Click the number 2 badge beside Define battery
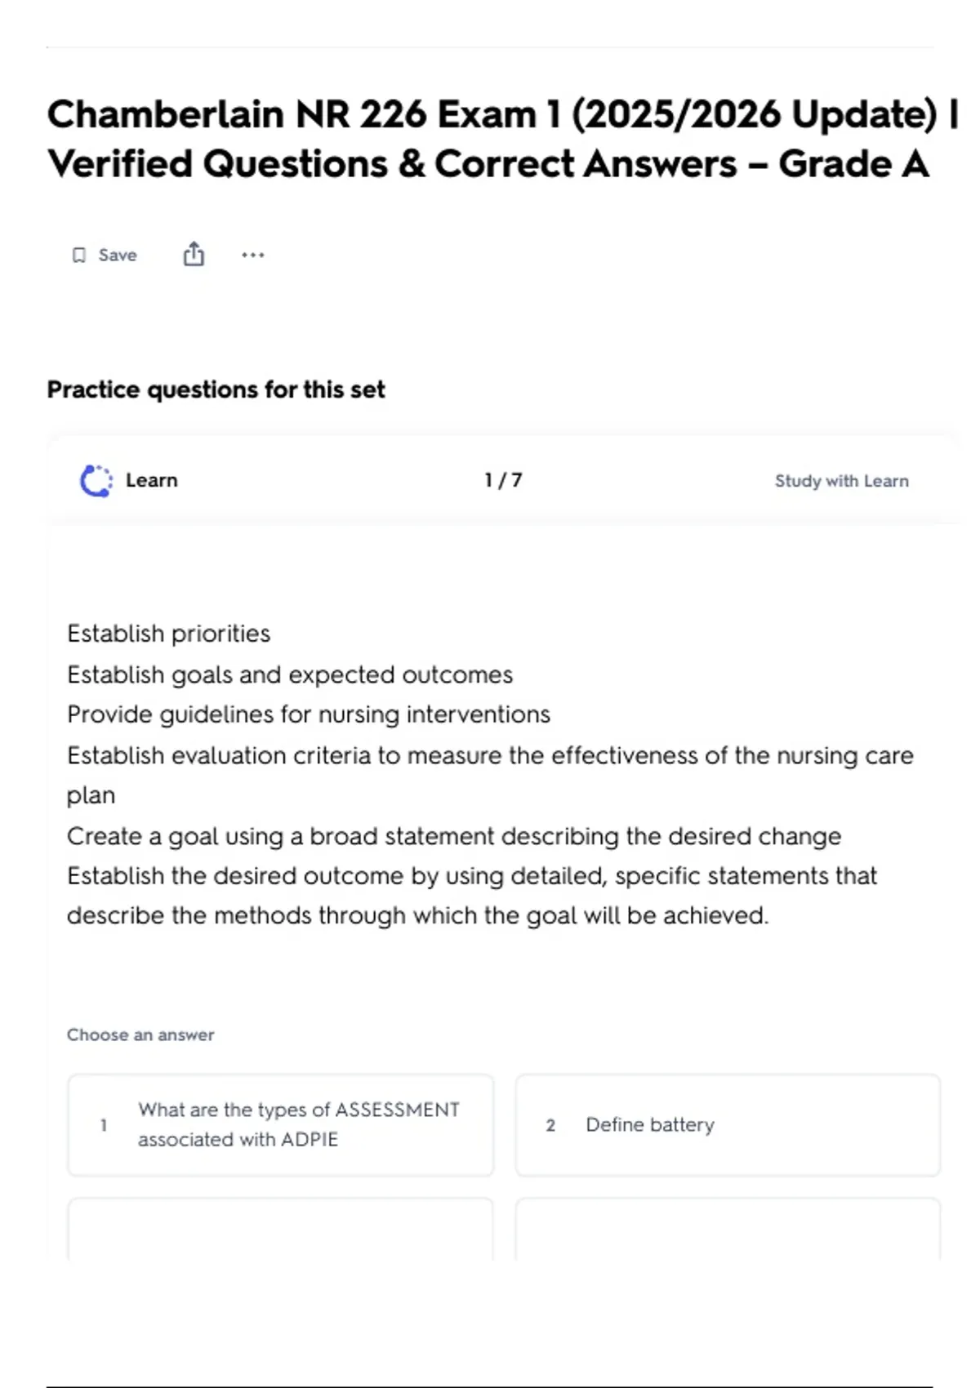This screenshot has height=1388, width=980. click(x=550, y=1125)
